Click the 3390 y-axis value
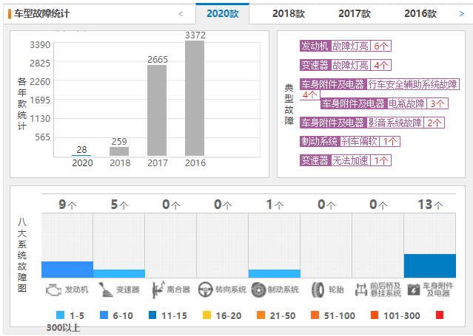Viewport: 473px width, 336px height. [40, 45]
